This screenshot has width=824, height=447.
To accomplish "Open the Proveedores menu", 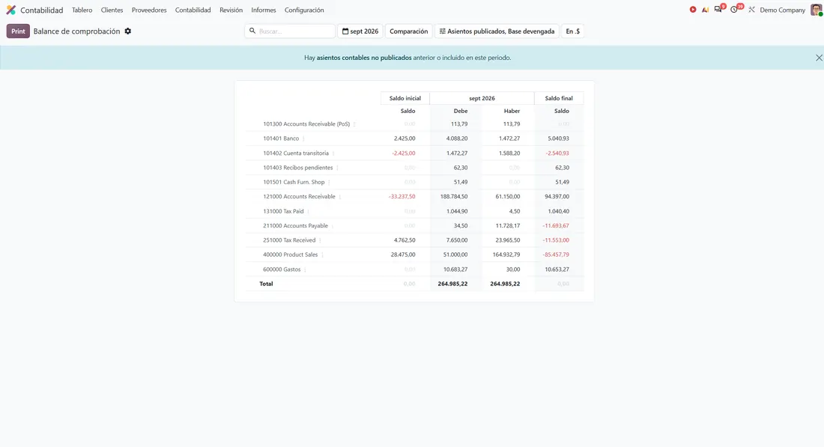I will point(149,10).
